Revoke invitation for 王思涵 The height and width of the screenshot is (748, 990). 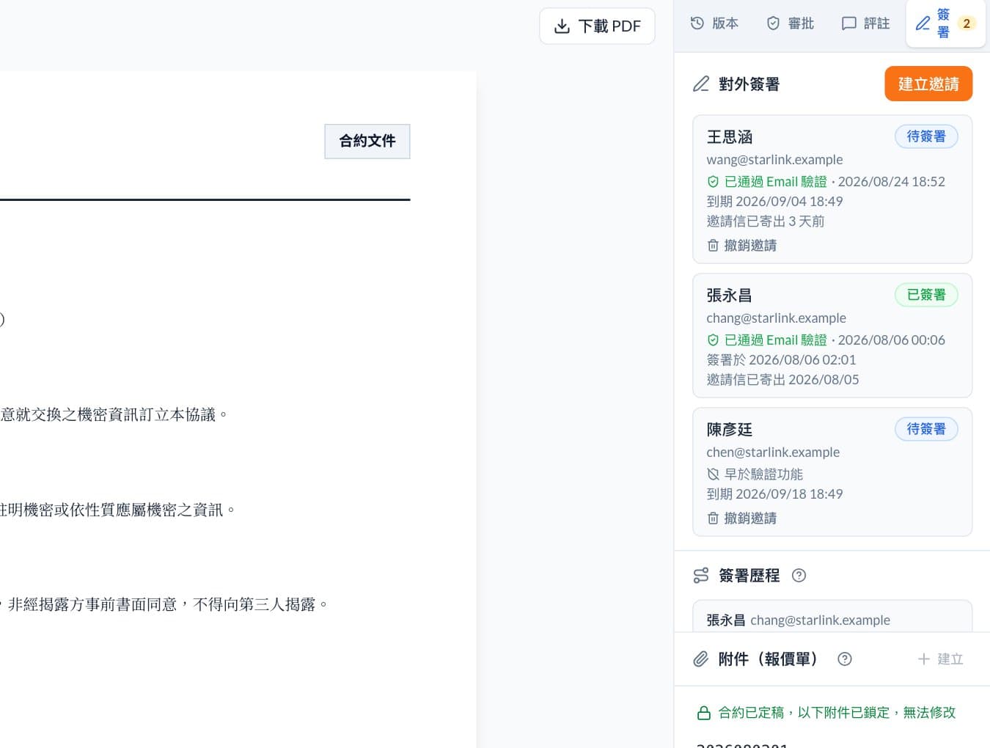[x=741, y=245]
